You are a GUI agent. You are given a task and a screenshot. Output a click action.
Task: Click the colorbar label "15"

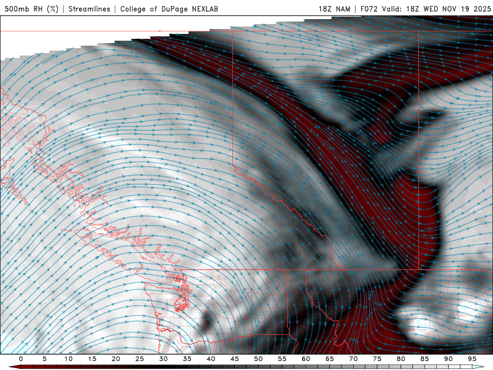[x=92, y=359]
